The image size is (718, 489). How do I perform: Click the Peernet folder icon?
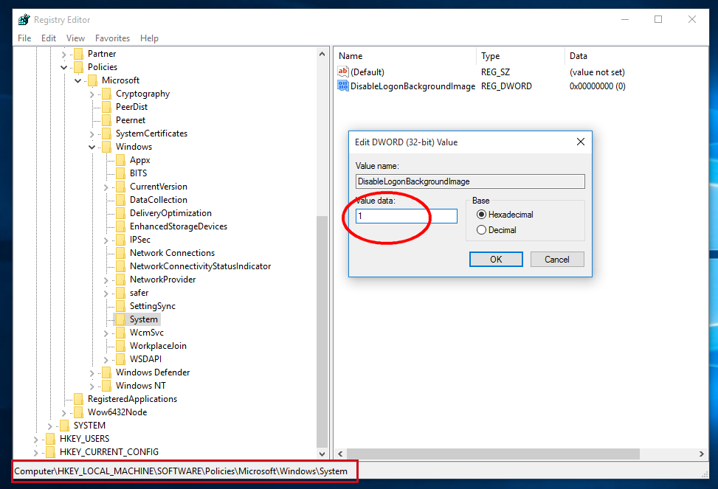point(106,120)
